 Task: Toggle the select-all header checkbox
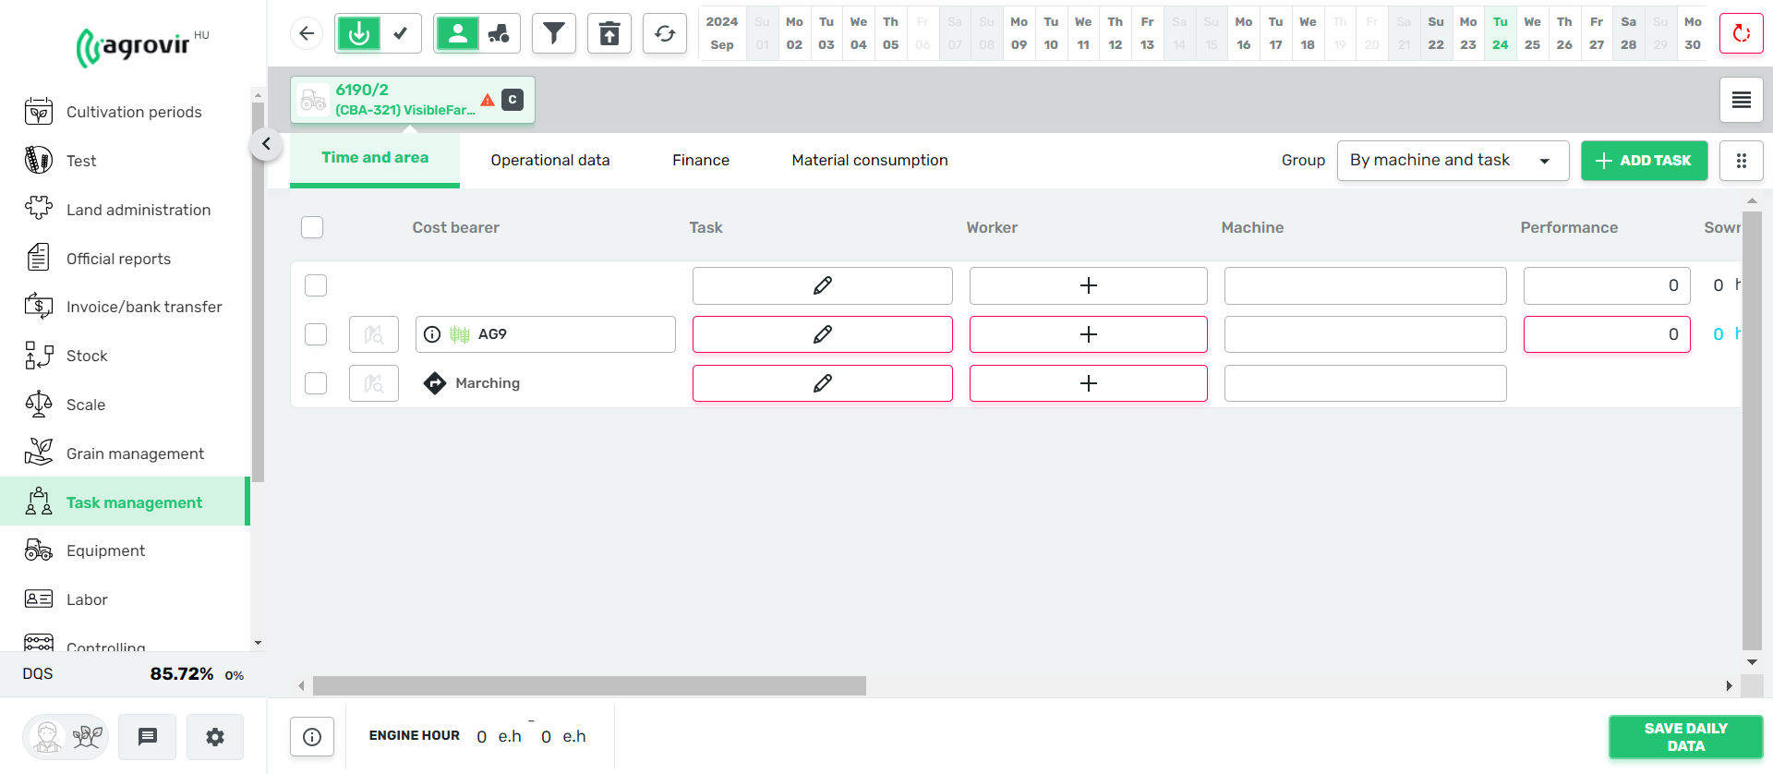(x=312, y=227)
